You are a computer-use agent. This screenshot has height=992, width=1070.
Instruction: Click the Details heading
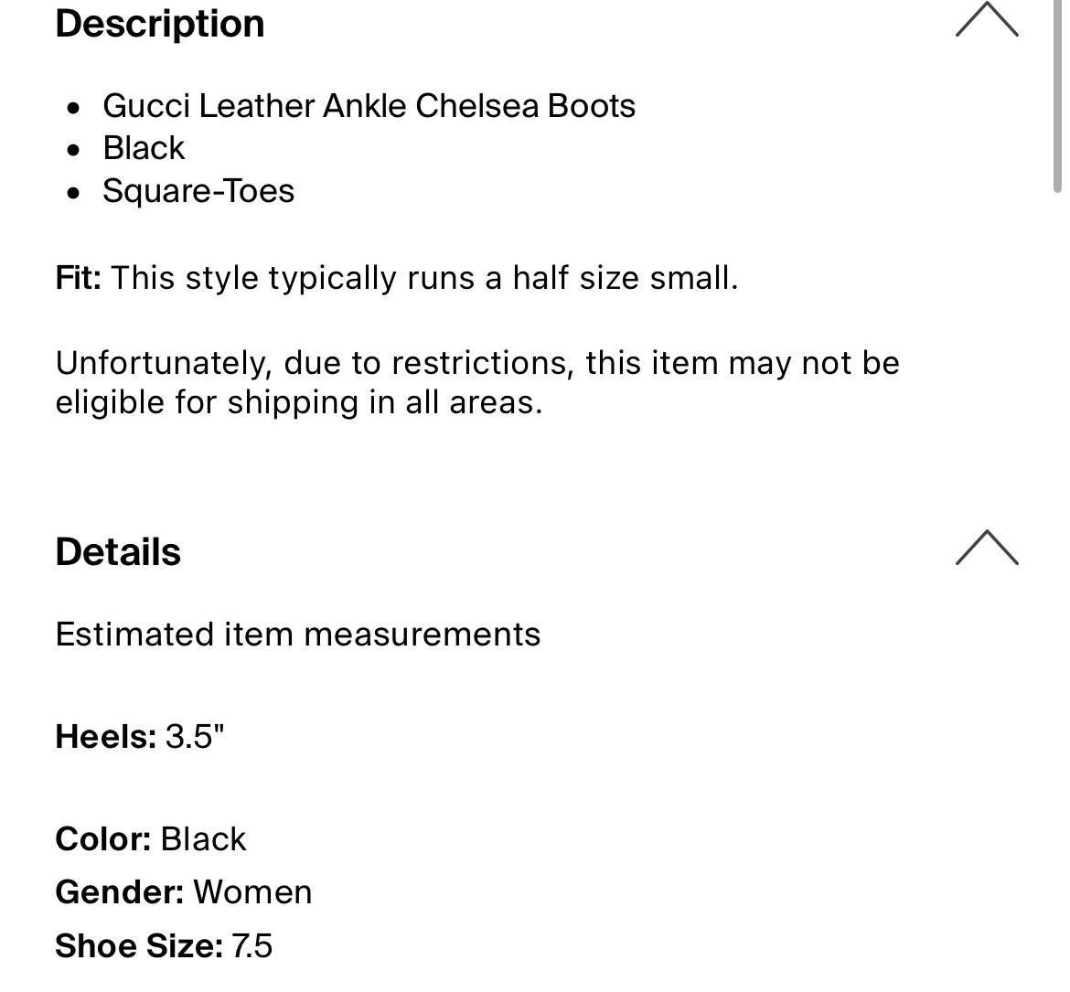coord(118,551)
